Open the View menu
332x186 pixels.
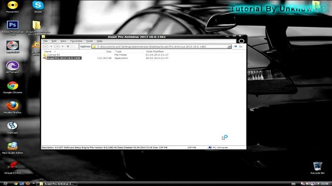[x=63, y=41]
